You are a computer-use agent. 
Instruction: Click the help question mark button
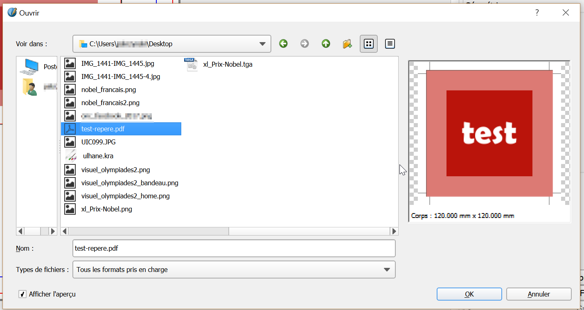tap(537, 13)
